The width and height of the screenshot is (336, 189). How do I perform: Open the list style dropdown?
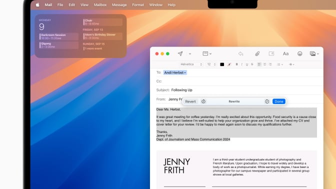279,64
